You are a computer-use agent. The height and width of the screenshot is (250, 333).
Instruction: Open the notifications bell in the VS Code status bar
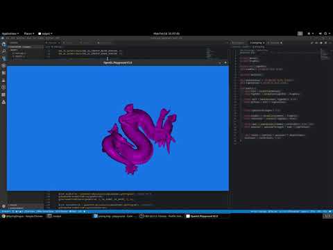330,211
